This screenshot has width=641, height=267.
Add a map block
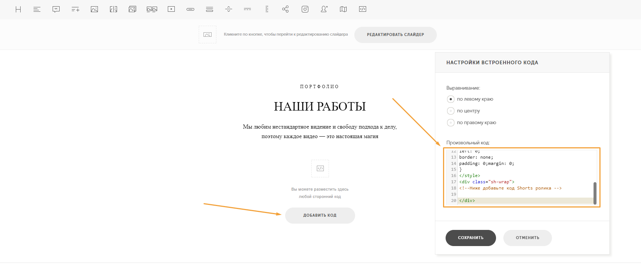tap(343, 9)
